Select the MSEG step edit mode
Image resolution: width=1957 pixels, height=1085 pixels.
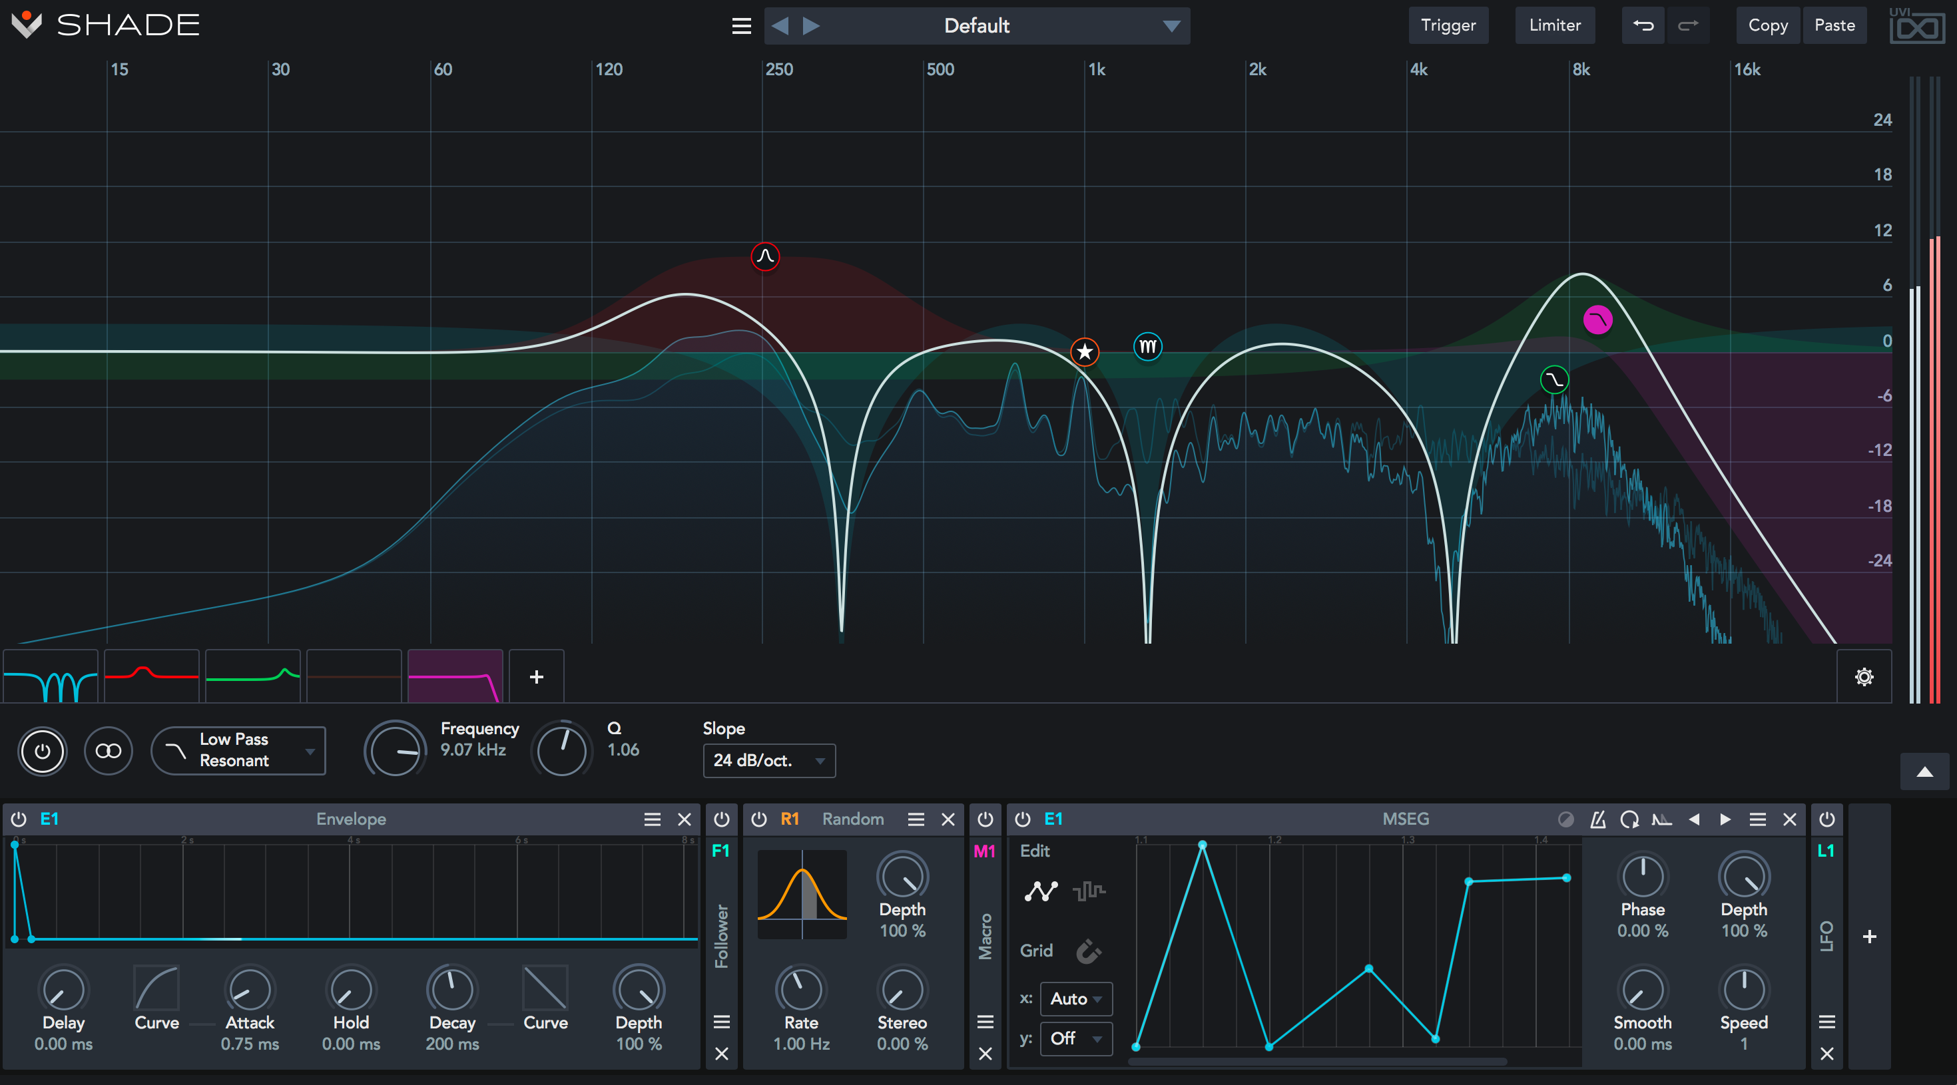click(x=1089, y=890)
